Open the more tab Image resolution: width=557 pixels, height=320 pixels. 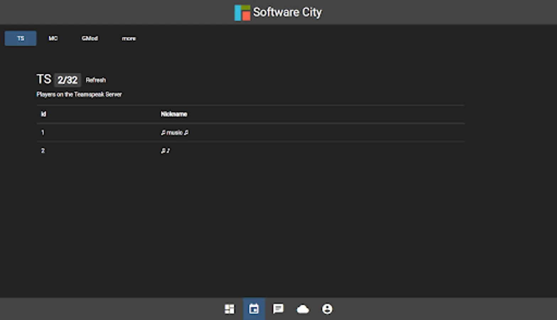pyautogui.click(x=129, y=38)
